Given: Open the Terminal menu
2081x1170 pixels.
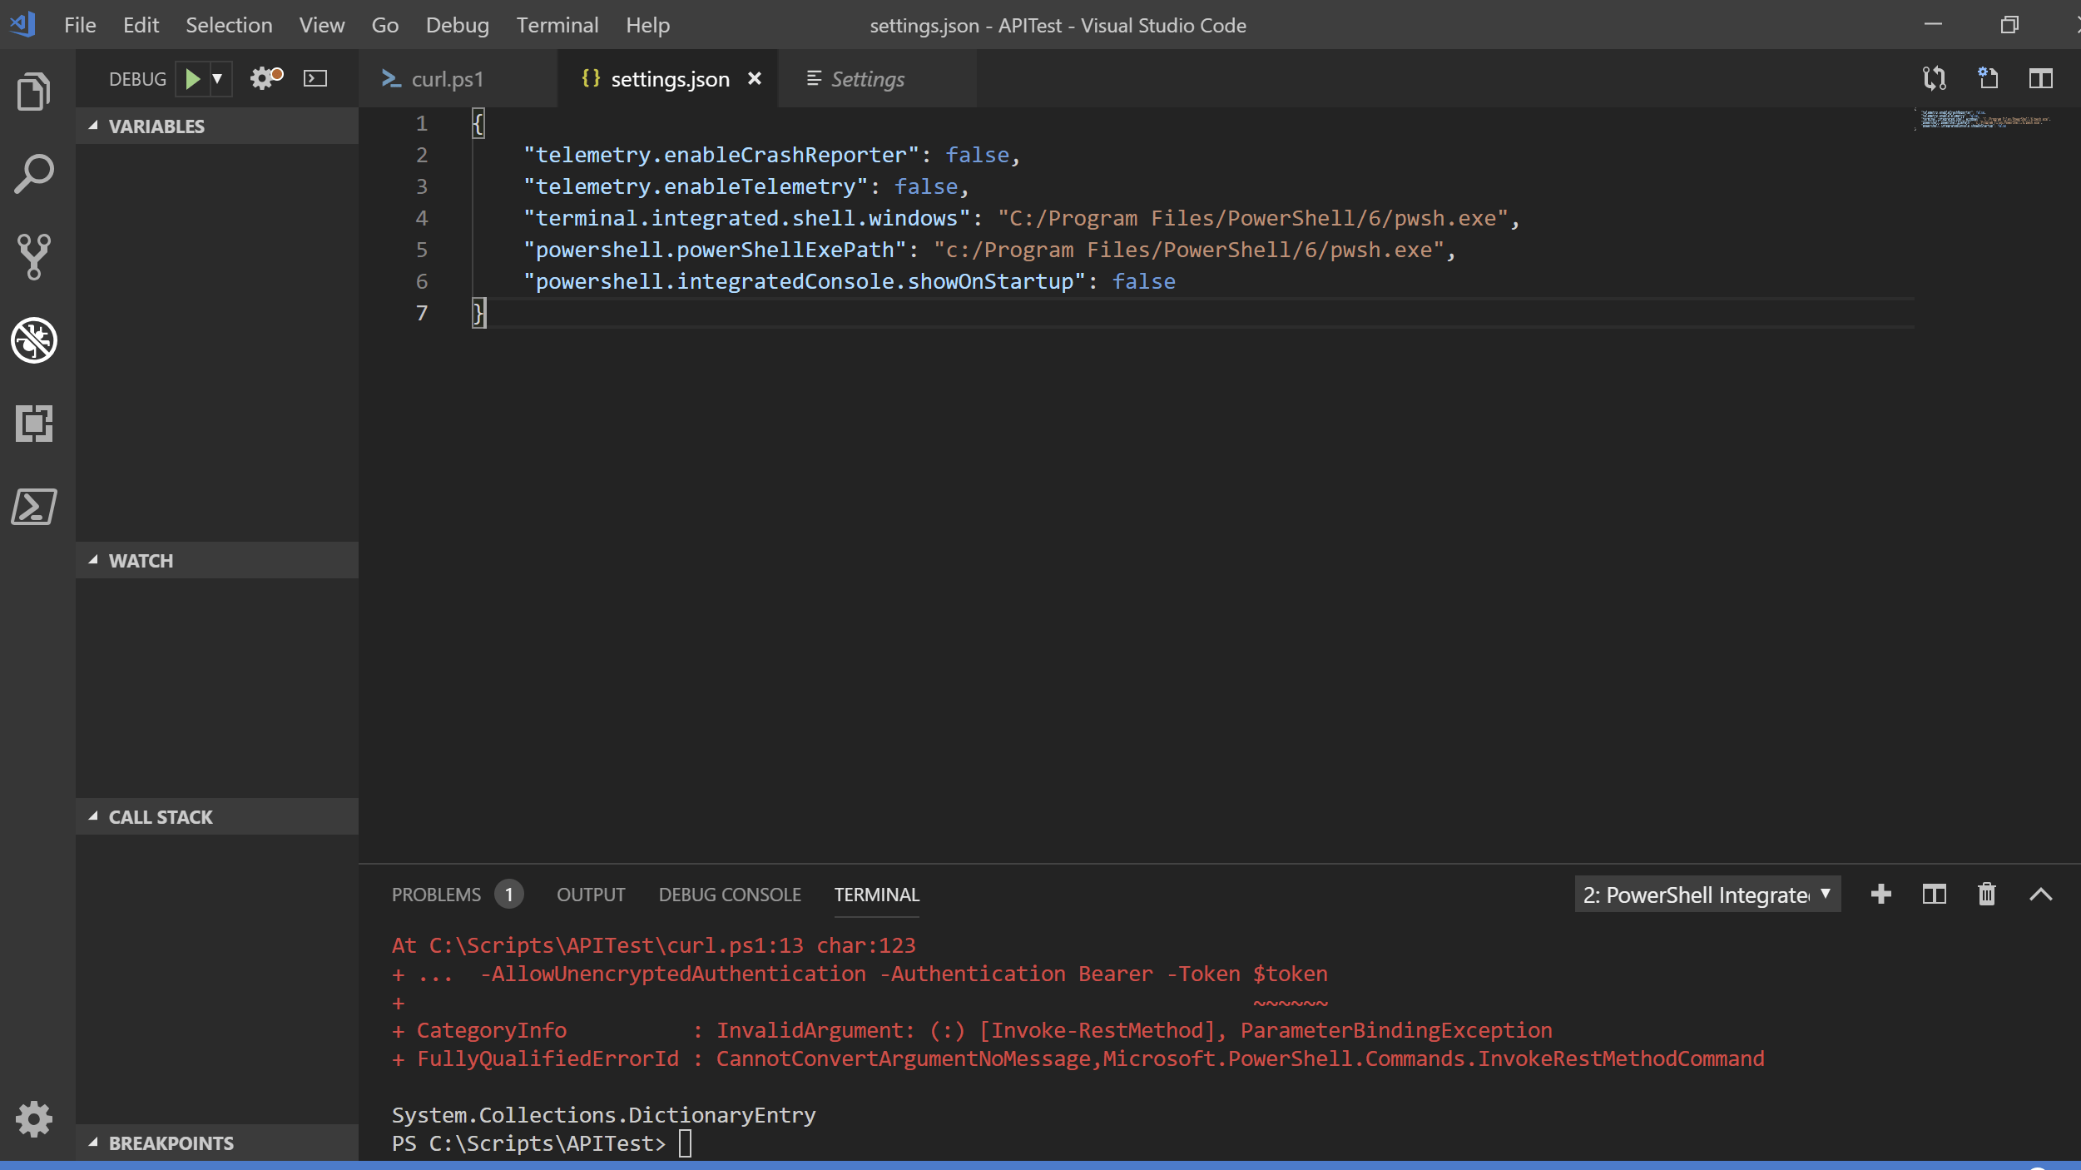Looking at the screenshot, I should 557,25.
